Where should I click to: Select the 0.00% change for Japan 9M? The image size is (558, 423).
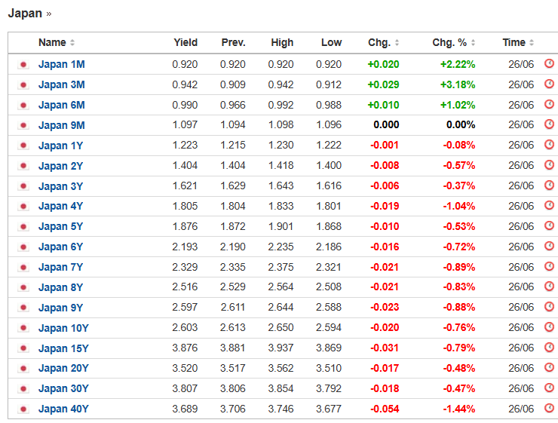click(461, 125)
